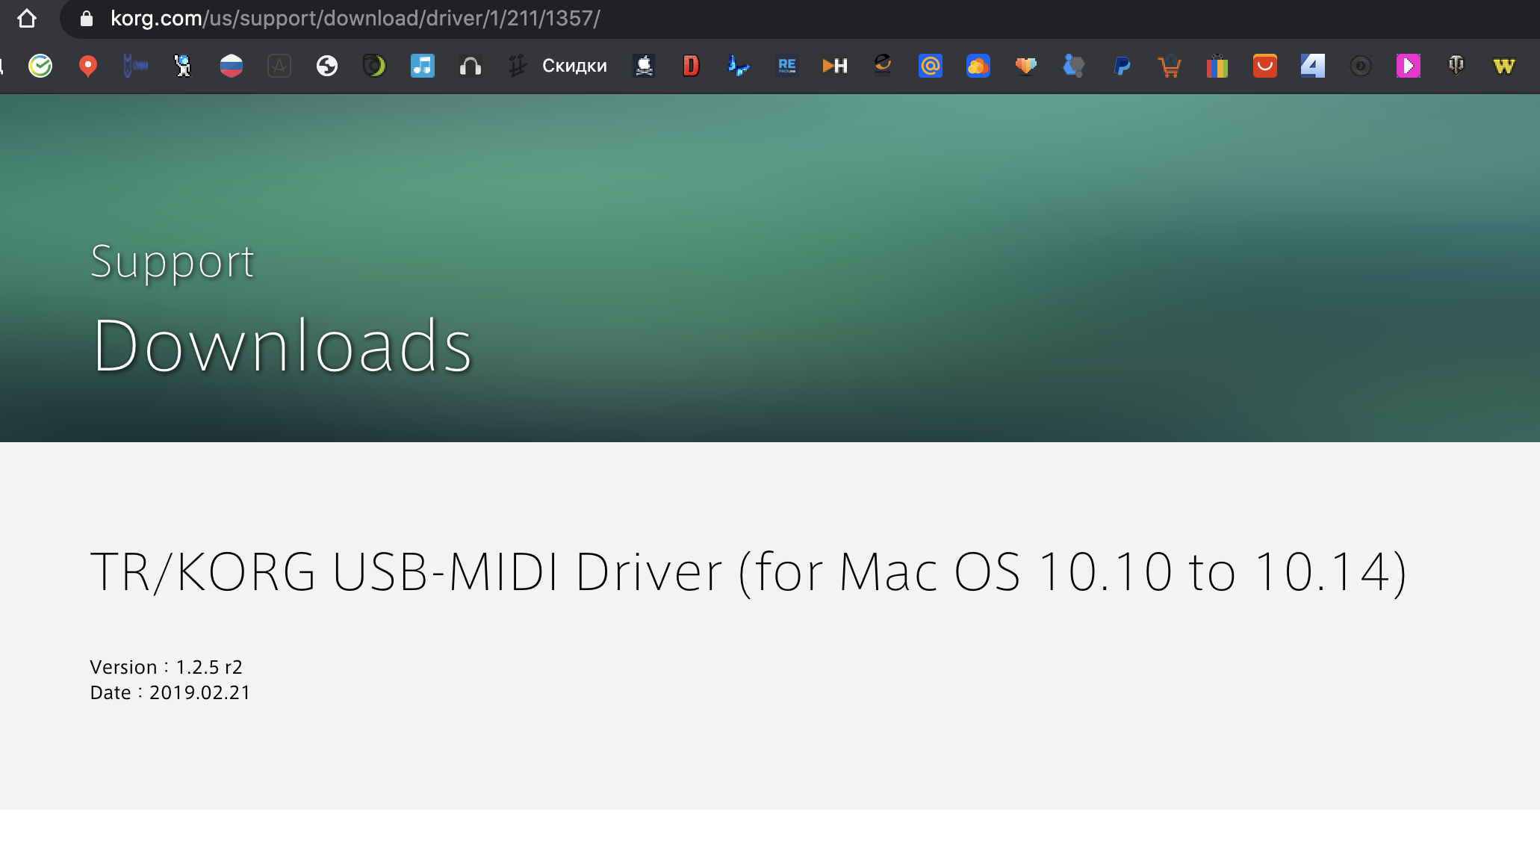Open the red letter D bookmark

pos(692,66)
